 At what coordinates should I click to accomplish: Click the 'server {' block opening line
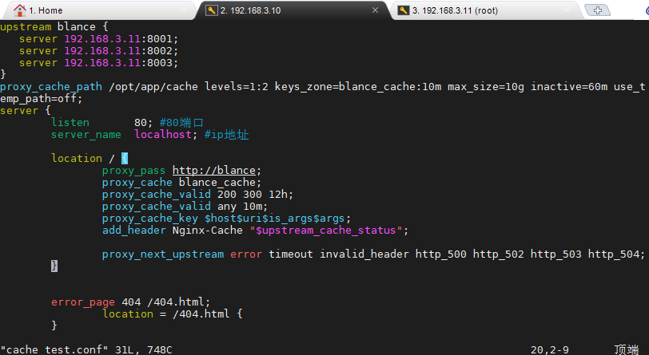click(26, 111)
